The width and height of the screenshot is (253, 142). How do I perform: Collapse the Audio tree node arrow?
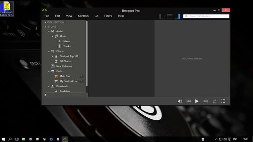pos(49,32)
